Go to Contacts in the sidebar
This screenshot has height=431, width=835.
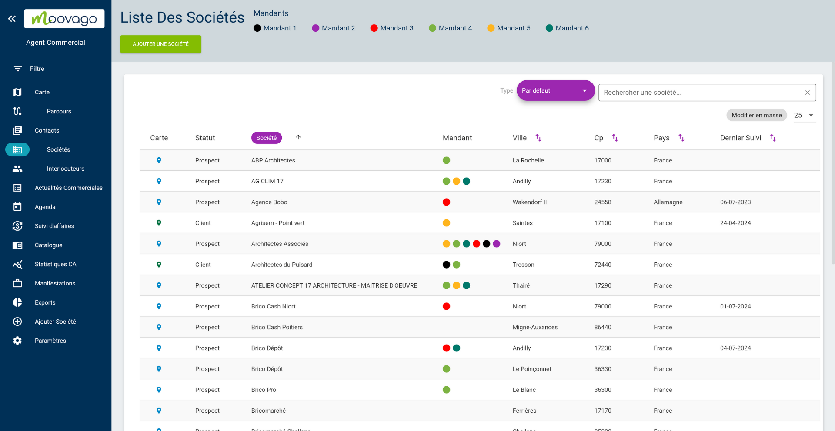point(47,130)
